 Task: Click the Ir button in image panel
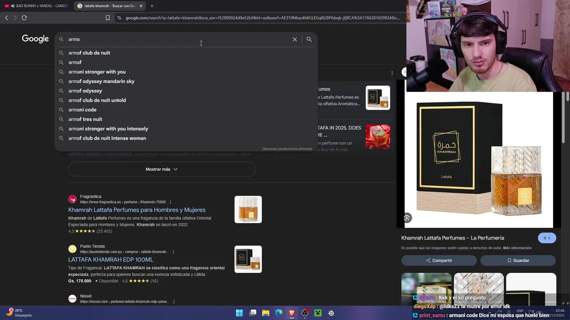pyautogui.click(x=547, y=238)
